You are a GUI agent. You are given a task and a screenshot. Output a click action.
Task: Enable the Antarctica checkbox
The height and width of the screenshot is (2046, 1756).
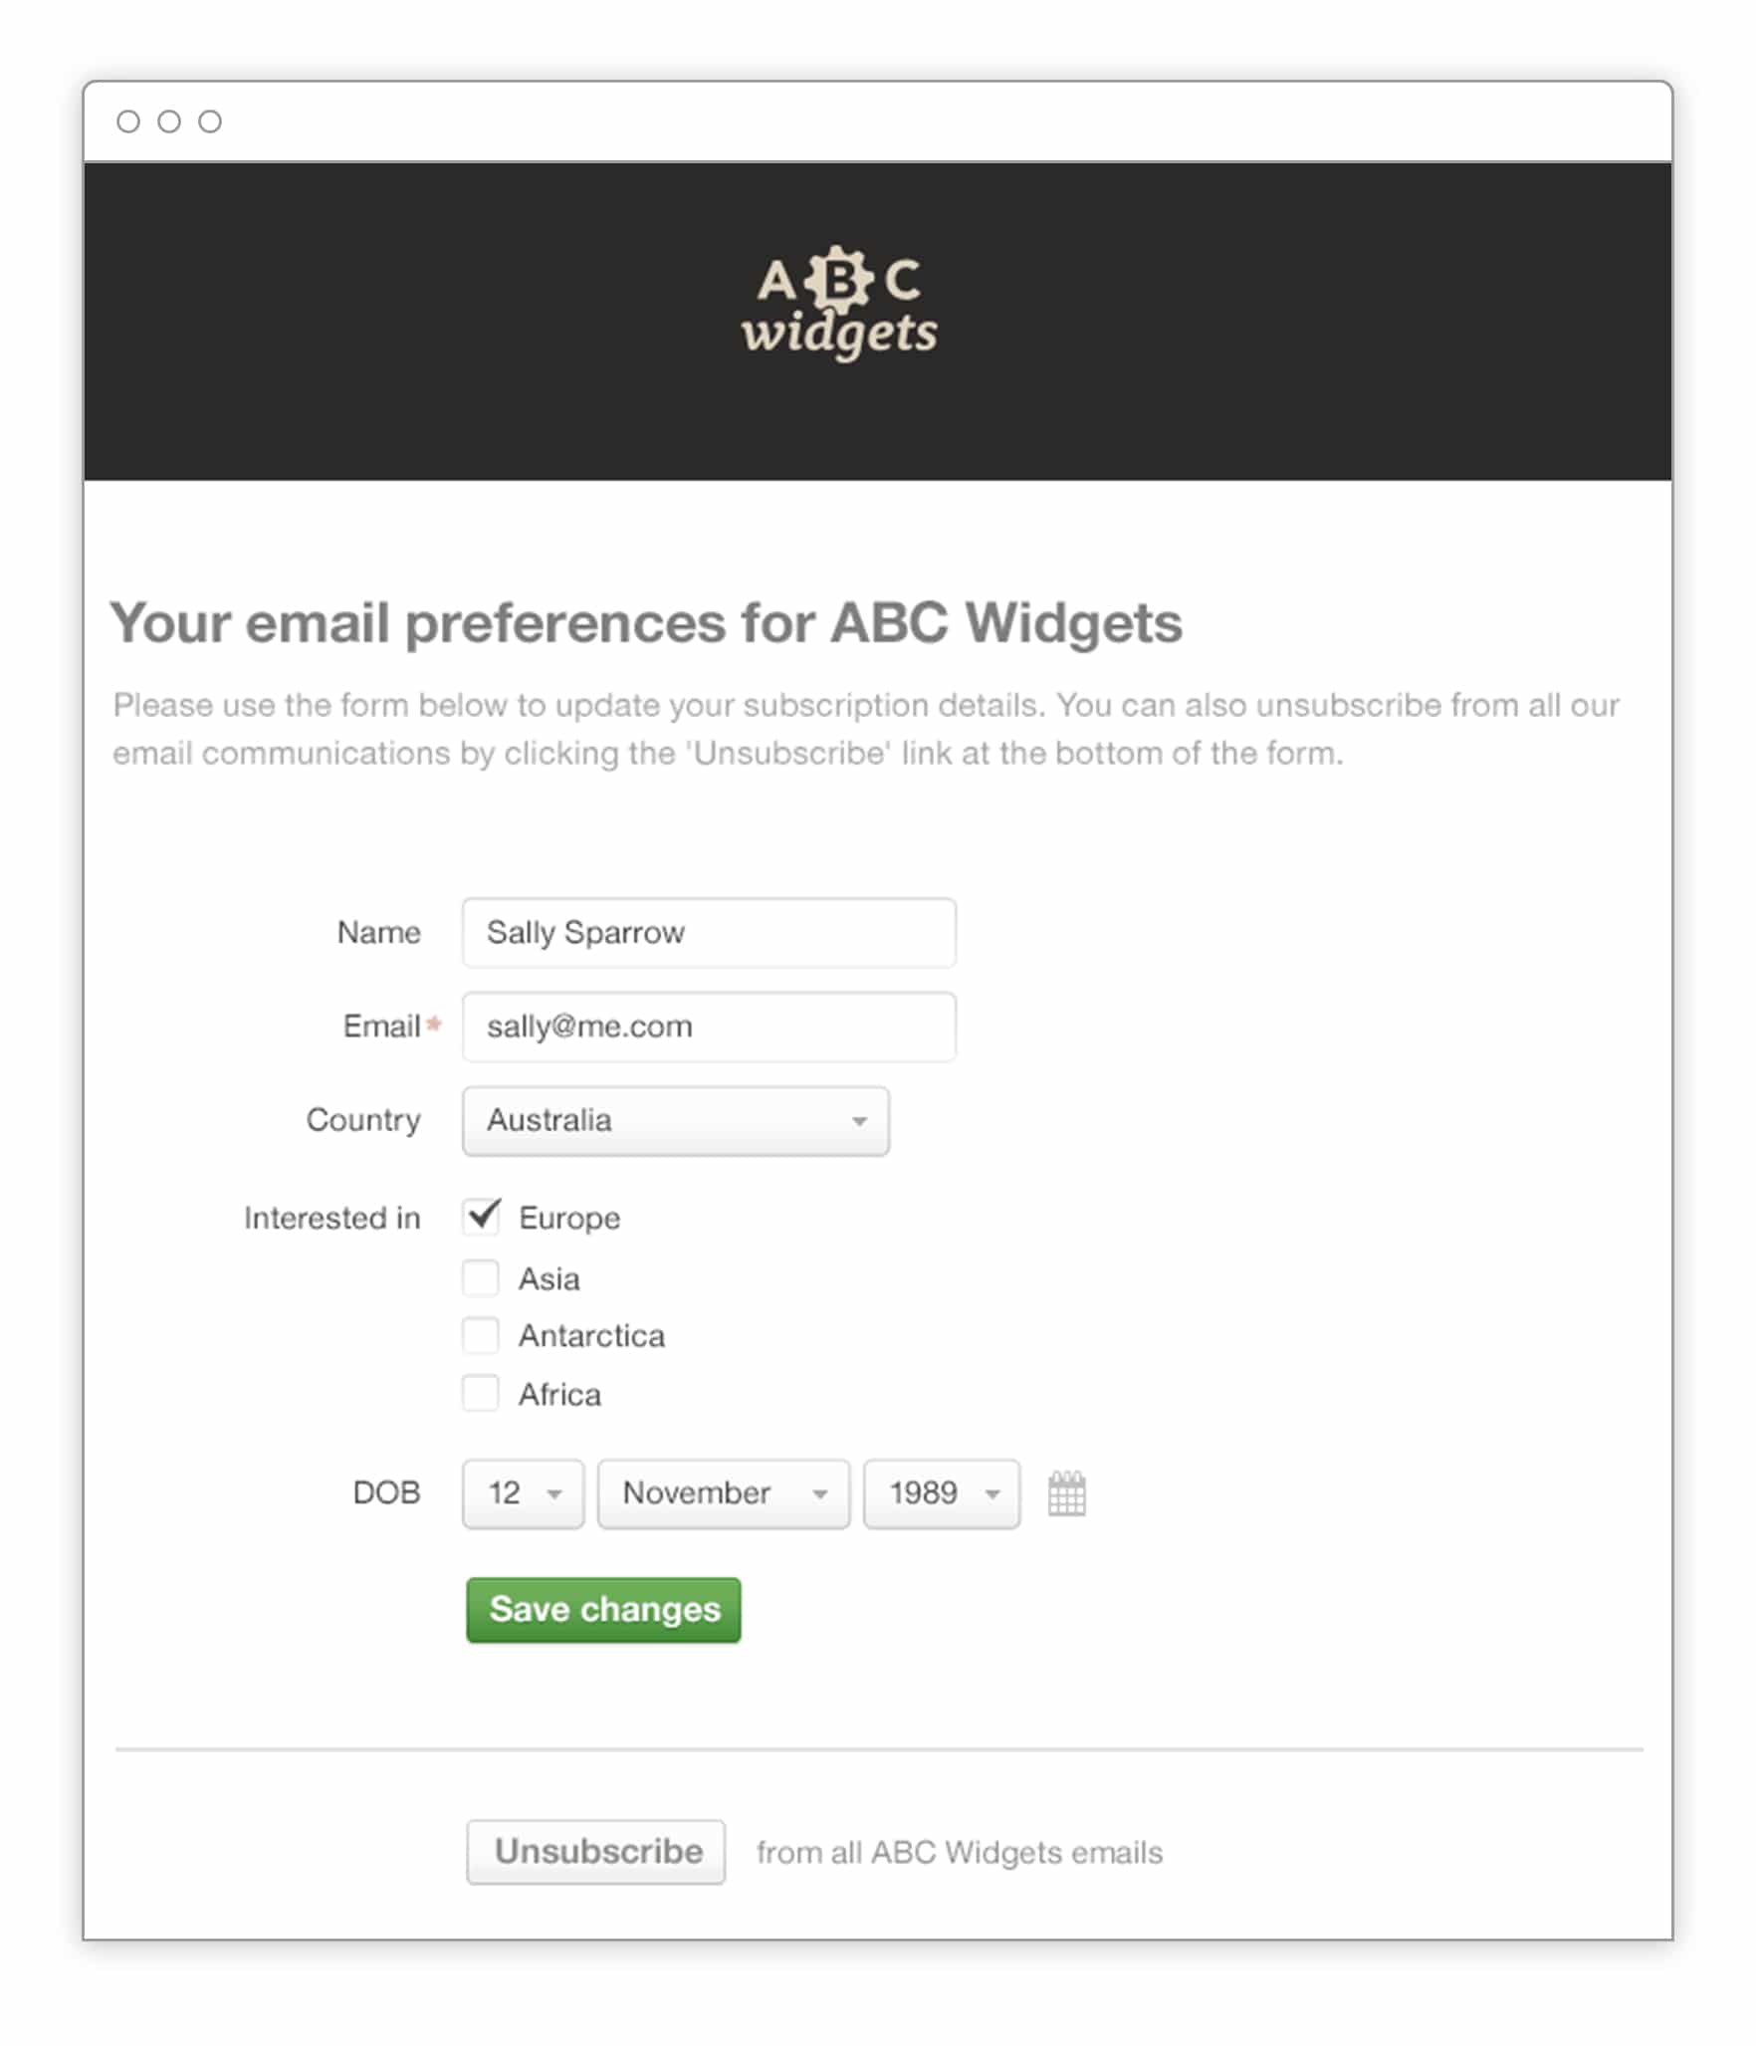(x=481, y=1335)
